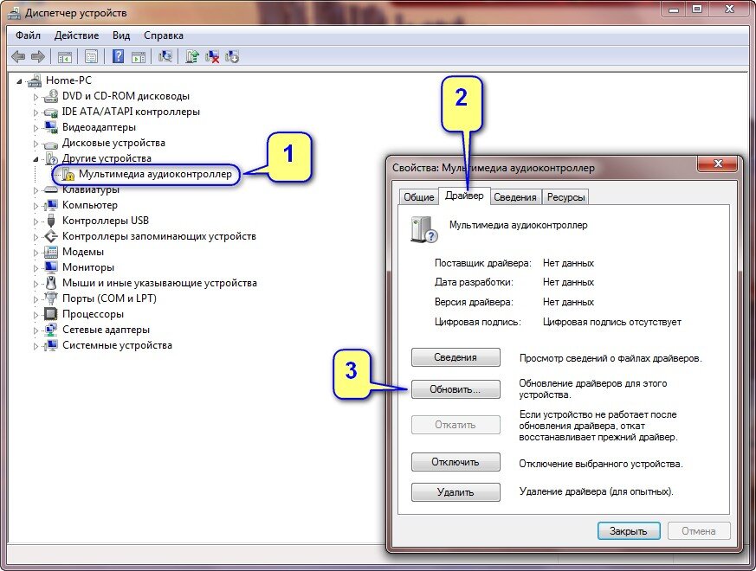Select the Мониторы category icon
This screenshot has height=571, width=756.
point(50,267)
